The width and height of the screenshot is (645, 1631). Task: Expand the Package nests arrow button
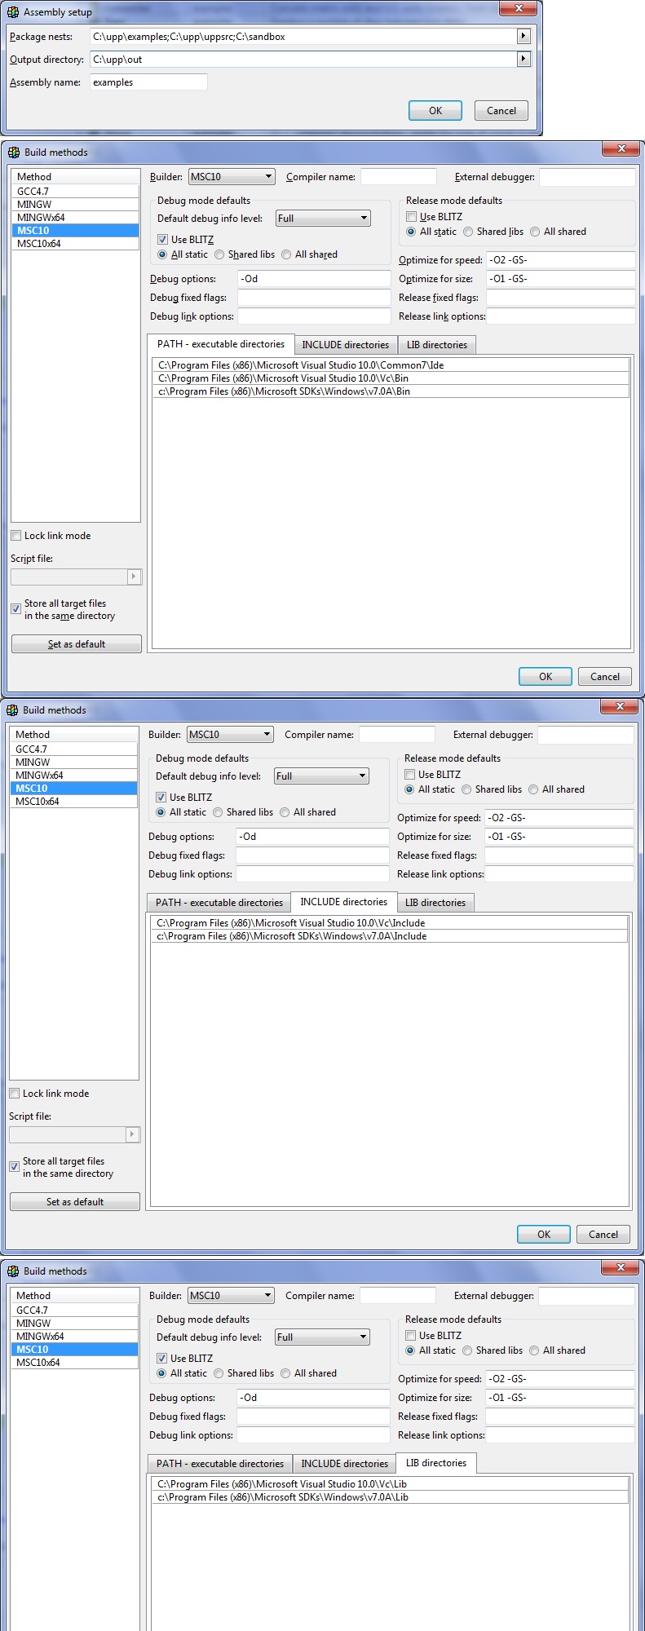point(524,36)
